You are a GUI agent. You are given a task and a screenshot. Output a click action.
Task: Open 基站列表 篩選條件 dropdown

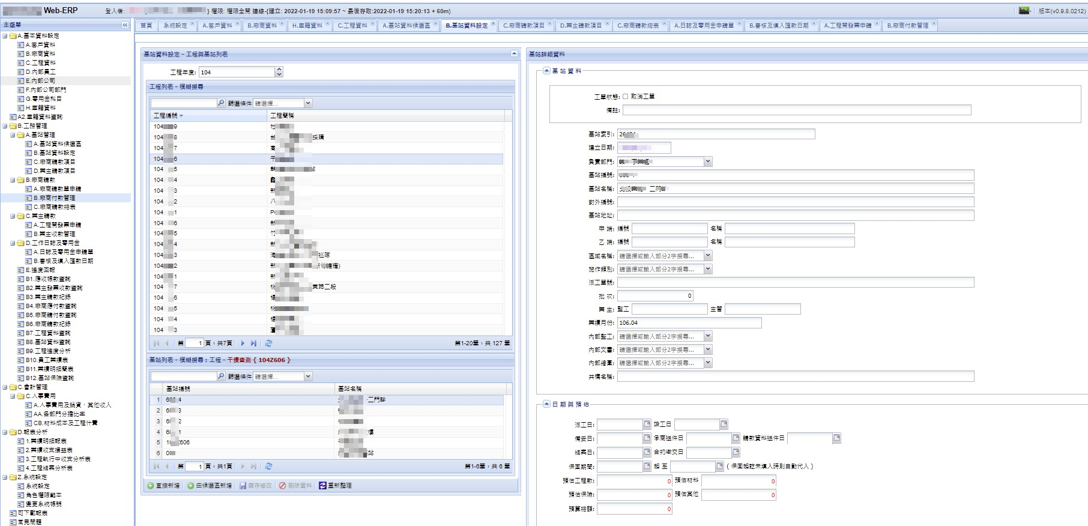(308, 376)
